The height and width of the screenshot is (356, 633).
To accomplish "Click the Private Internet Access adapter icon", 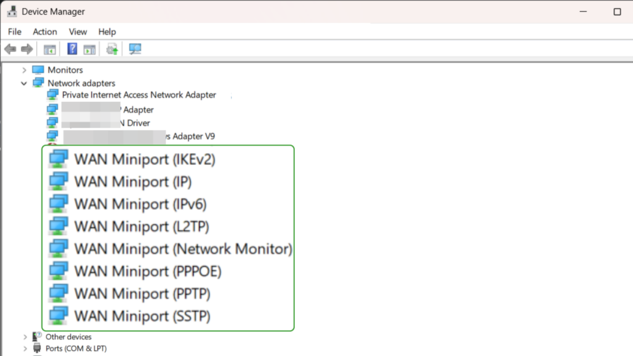I will (x=53, y=95).
